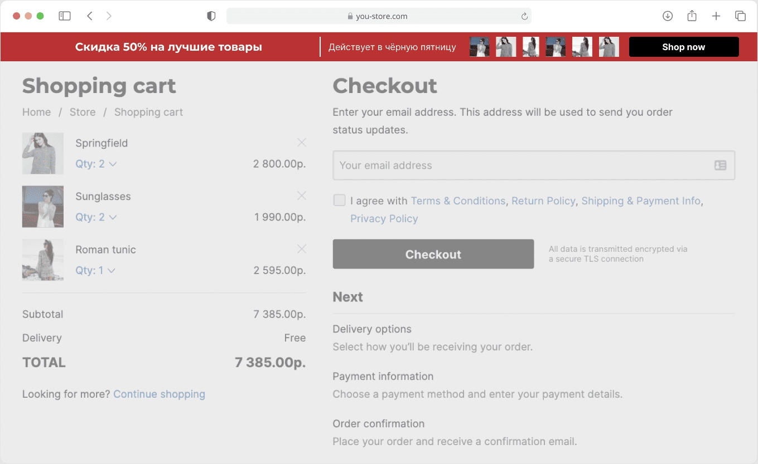Expand the Springfield Qty dropdown
The height and width of the screenshot is (464, 758).
96,164
